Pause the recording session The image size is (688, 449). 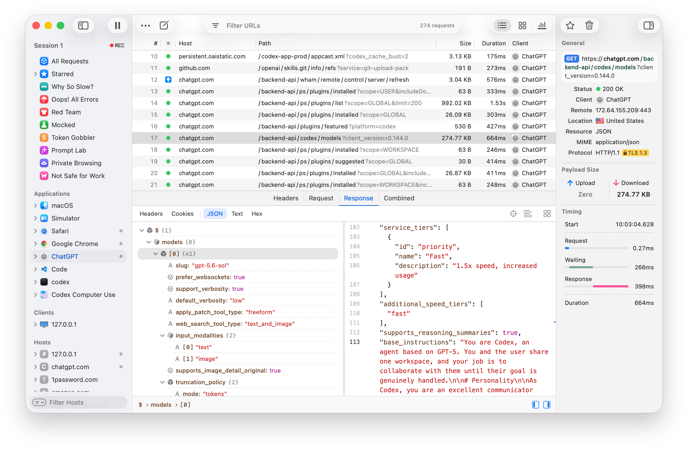tap(117, 25)
